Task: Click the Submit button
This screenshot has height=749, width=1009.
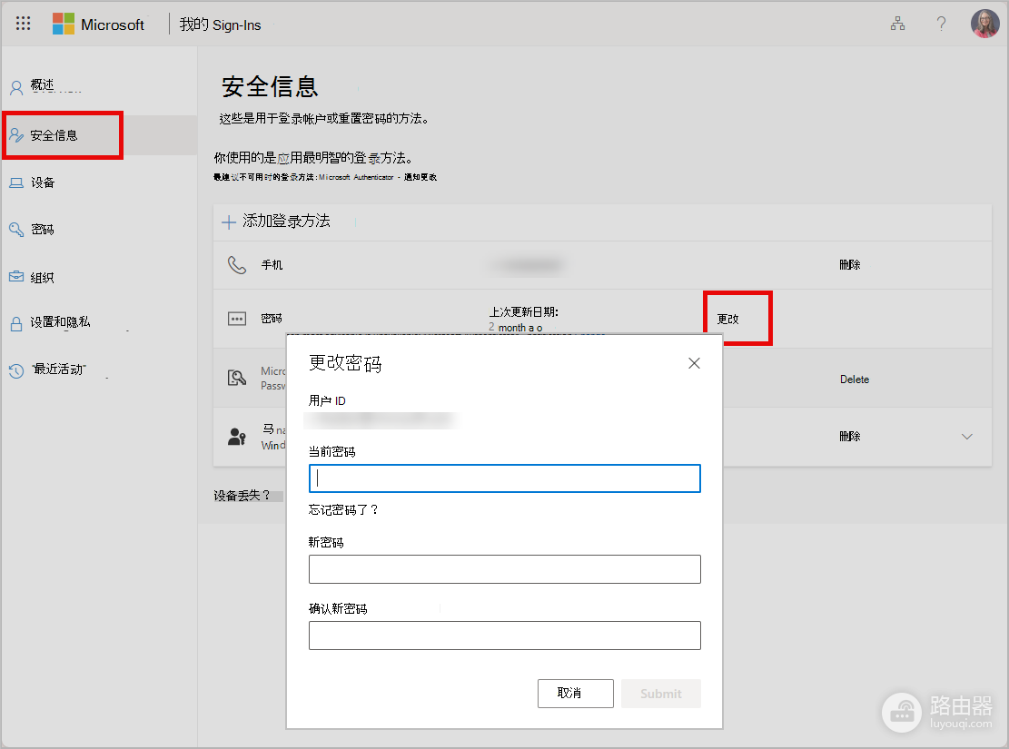Action: (661, 694)
